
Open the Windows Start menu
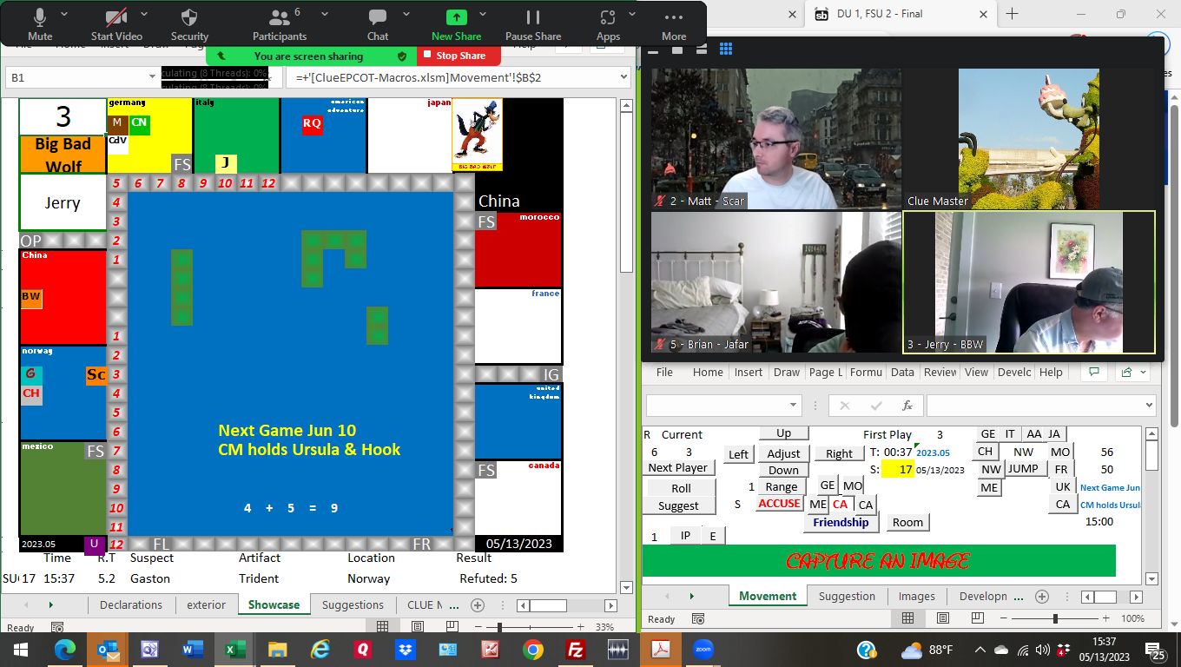coord(21,650)
